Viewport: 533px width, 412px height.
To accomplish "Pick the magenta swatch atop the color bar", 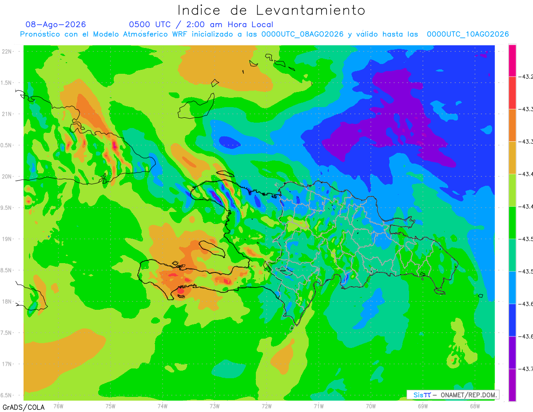I will click(512, 60).
